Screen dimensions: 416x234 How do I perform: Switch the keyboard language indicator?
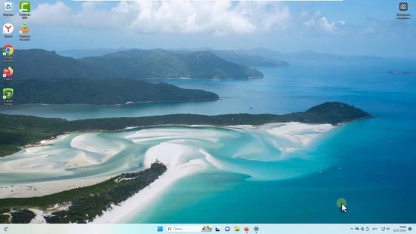click(374, 229)
